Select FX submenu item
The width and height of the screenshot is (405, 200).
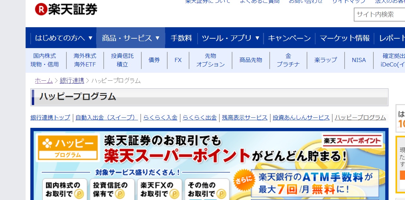178,60
